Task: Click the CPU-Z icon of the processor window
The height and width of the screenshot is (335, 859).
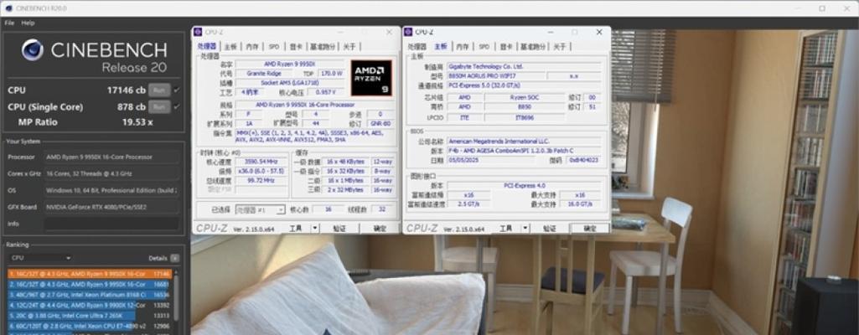Action: coord(199,33)
